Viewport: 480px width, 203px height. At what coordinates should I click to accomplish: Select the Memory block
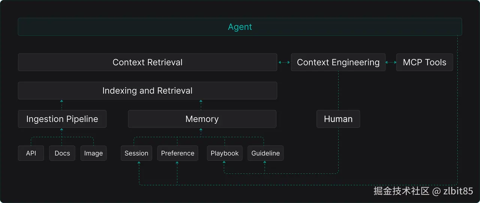tap(202, 119)
